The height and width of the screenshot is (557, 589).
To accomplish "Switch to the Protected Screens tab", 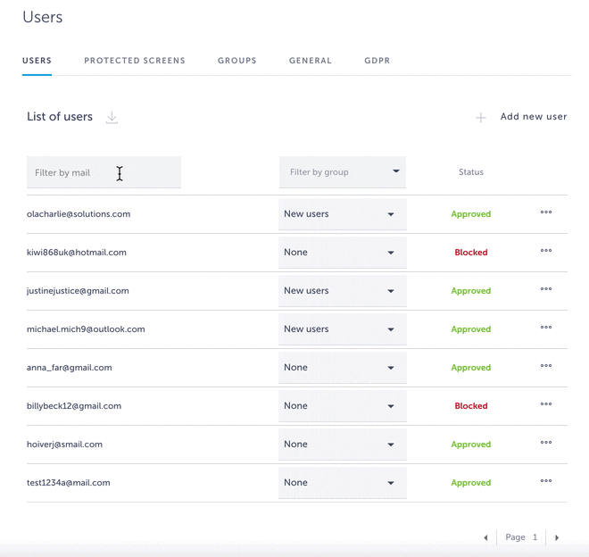I will pyautogui.click(x=135, y=61).
